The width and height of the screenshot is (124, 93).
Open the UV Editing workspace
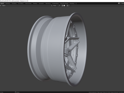point(21,4)
